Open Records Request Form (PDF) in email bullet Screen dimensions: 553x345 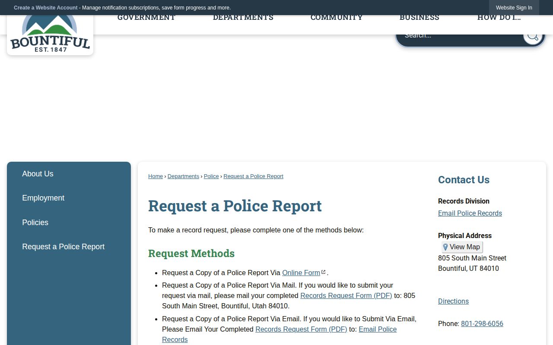click(x=301, y=329)
